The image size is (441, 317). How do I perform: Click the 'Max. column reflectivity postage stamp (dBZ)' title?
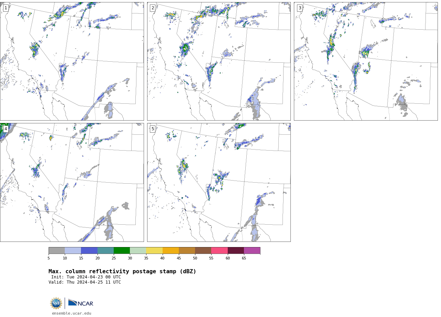click(122, 272)
